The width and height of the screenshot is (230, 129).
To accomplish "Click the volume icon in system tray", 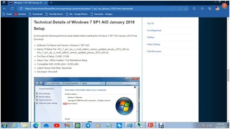I will (x=211, y=126).
